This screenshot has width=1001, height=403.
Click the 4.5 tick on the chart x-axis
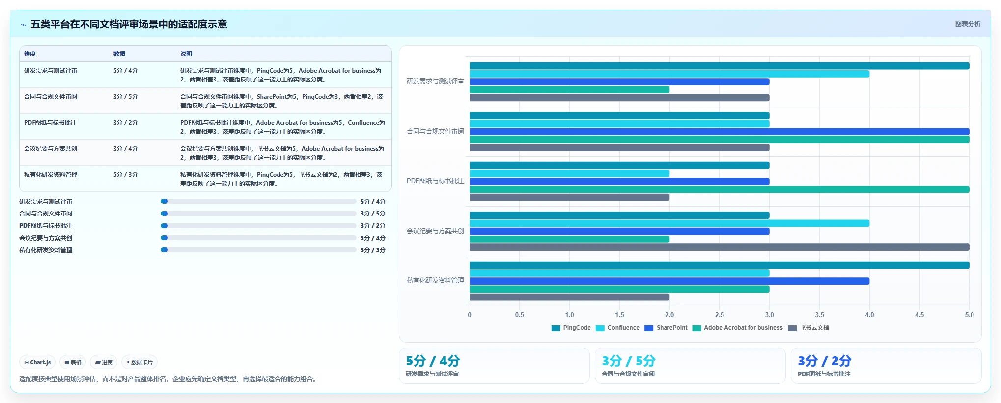click(919, 315)
